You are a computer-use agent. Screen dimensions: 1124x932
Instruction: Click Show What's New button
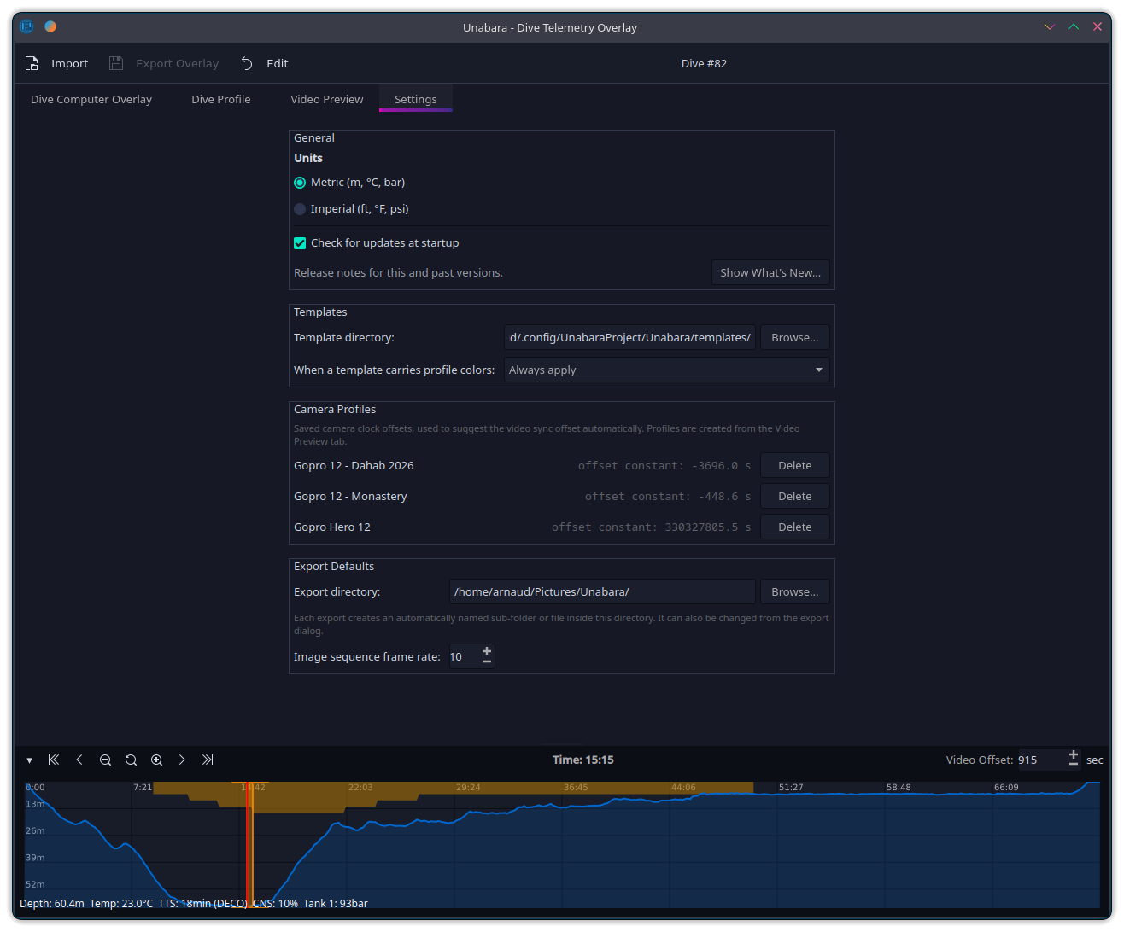tap(770, 272)
